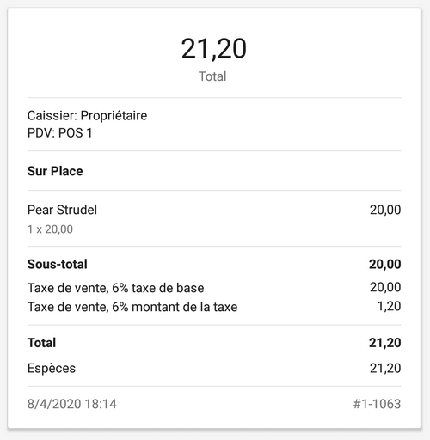Screen dimensions: 430x440
Task: Click the 6% taxe de base line
Action: click(x=115, y=288)
